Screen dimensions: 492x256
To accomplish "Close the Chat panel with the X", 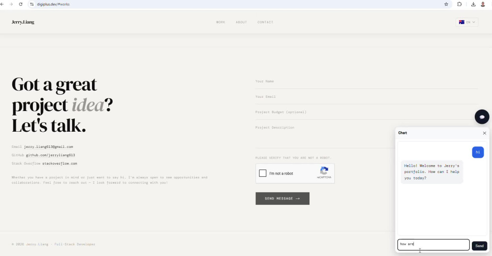I will [485, 133].
